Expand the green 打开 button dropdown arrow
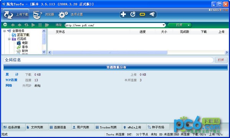 point(189,25)
